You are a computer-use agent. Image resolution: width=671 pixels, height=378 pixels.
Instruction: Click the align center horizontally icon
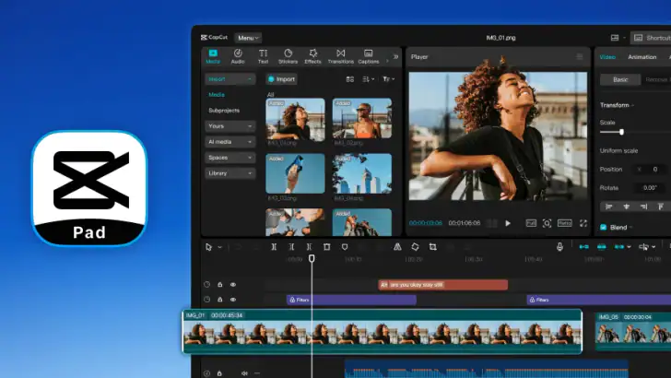626,207
